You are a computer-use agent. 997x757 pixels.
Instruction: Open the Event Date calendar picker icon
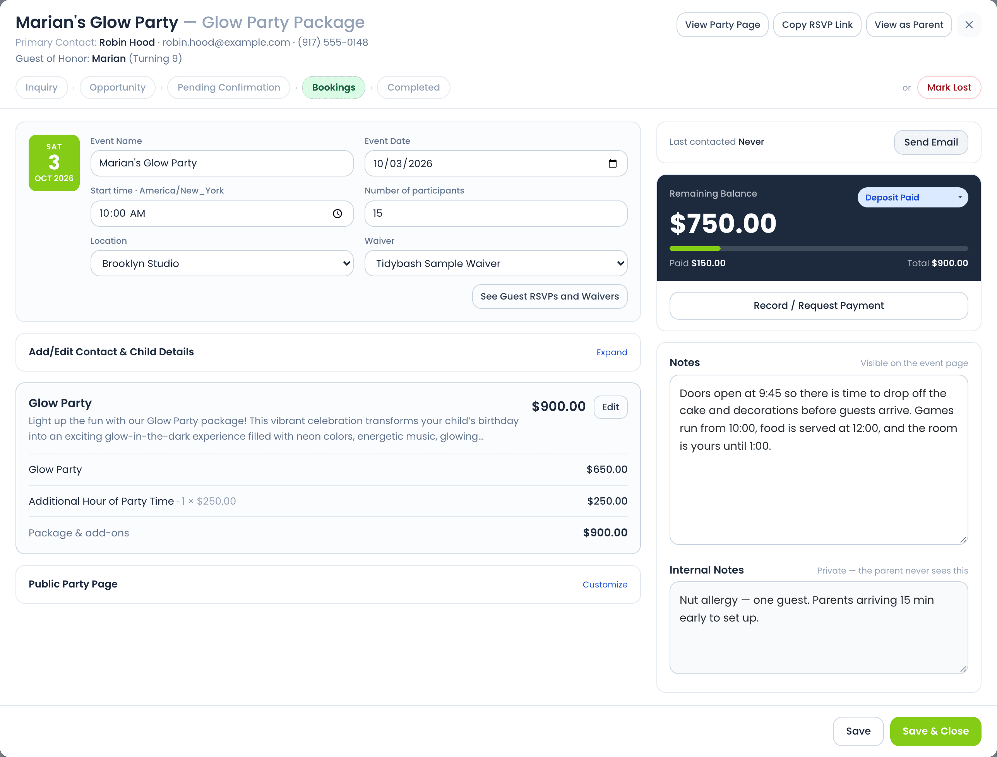(x=612, y=163)
